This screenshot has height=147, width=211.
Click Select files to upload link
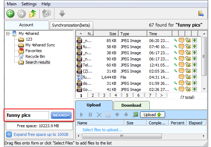[102, 130]
